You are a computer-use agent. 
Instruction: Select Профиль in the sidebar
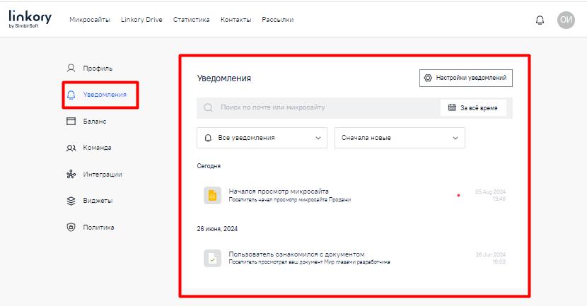coord(98,69)
